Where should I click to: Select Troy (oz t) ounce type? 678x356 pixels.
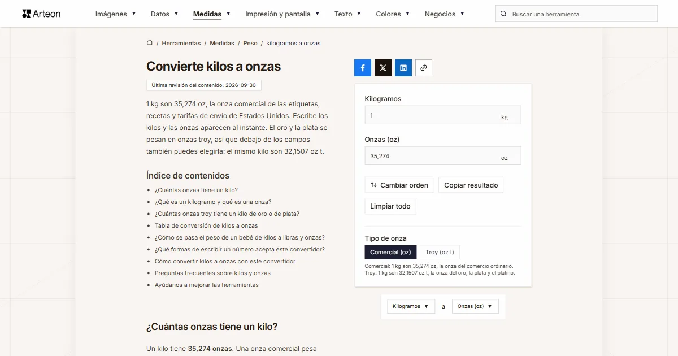[440, 252]
